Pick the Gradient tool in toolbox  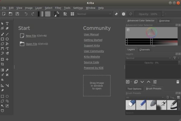(x=2, y=70)
